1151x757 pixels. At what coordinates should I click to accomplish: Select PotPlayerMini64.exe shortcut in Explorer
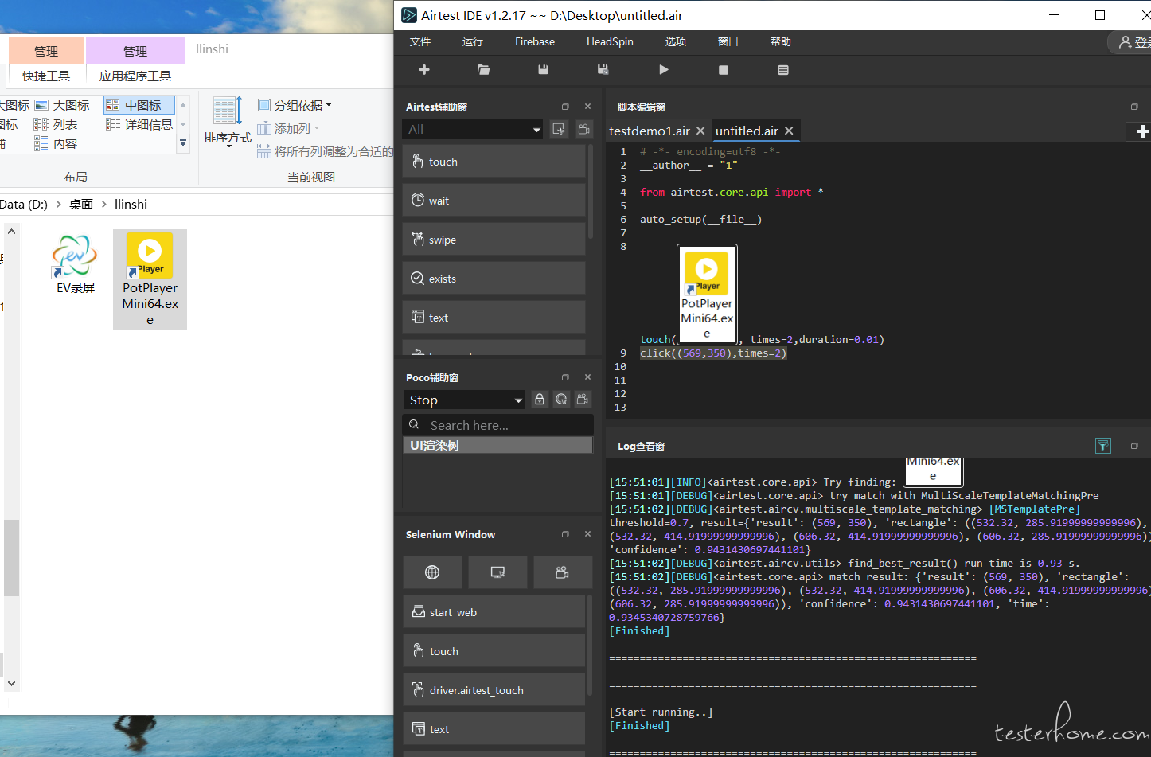[150, 279]
